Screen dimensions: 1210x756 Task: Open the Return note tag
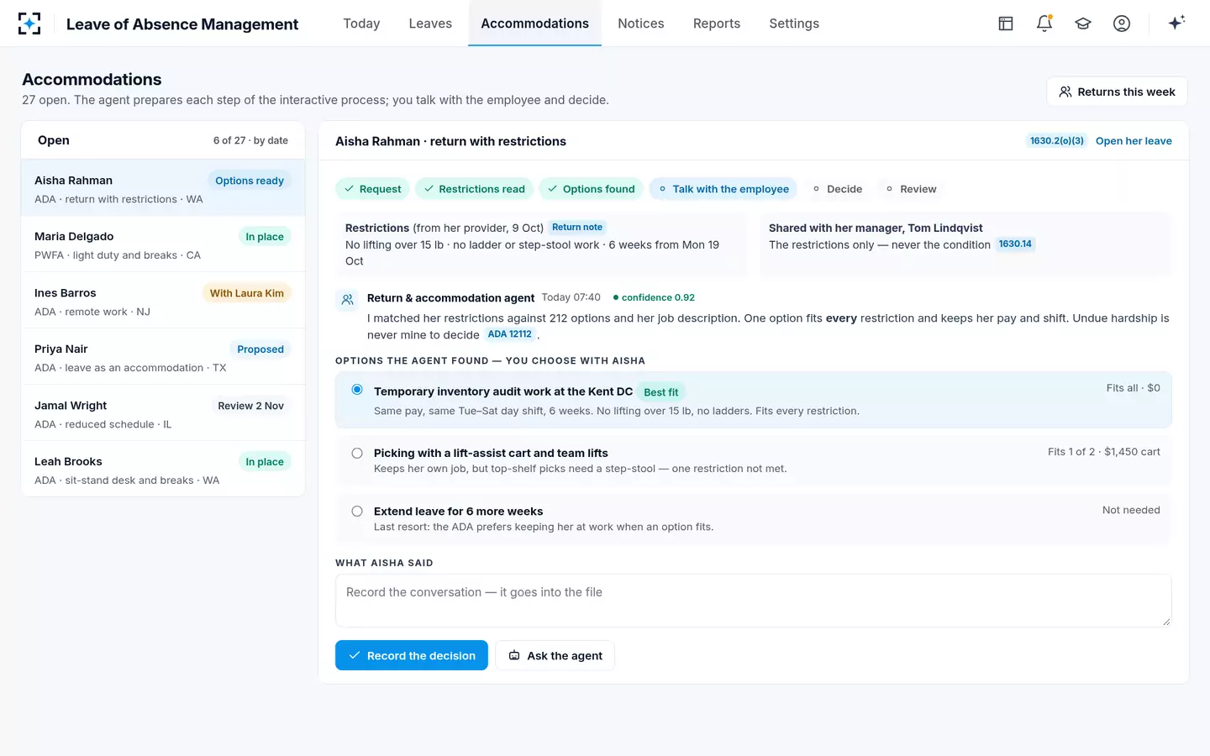point(577,228)
